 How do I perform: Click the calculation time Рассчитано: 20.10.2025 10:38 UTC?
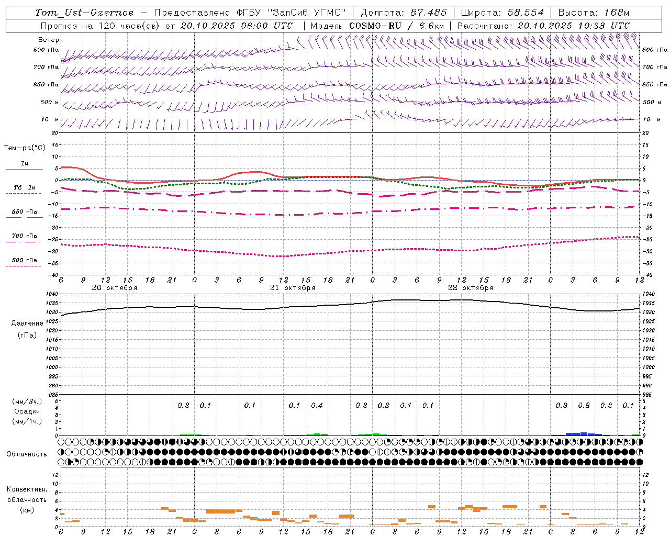(x=544, y=25)
